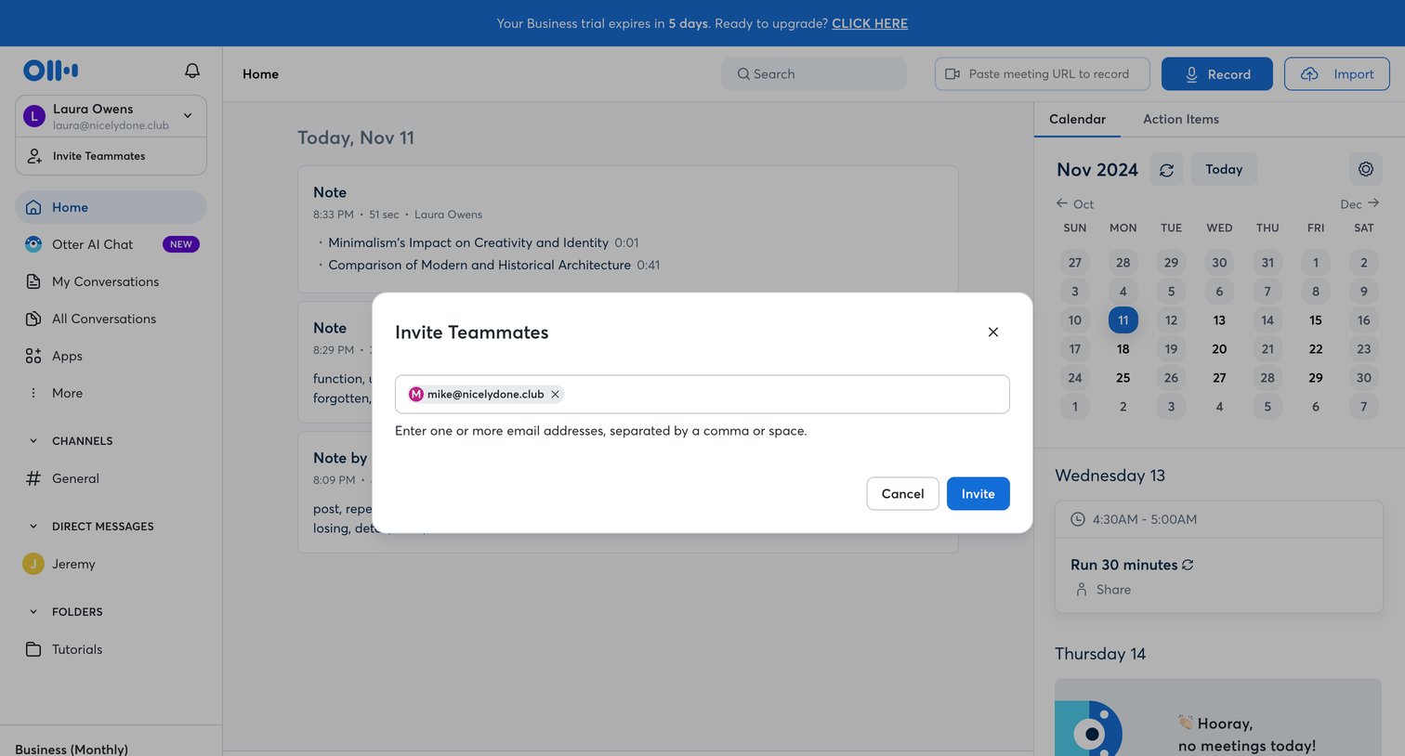Open the Apps page
Viewport: 1405px width, 756px height.
(111, 356)
